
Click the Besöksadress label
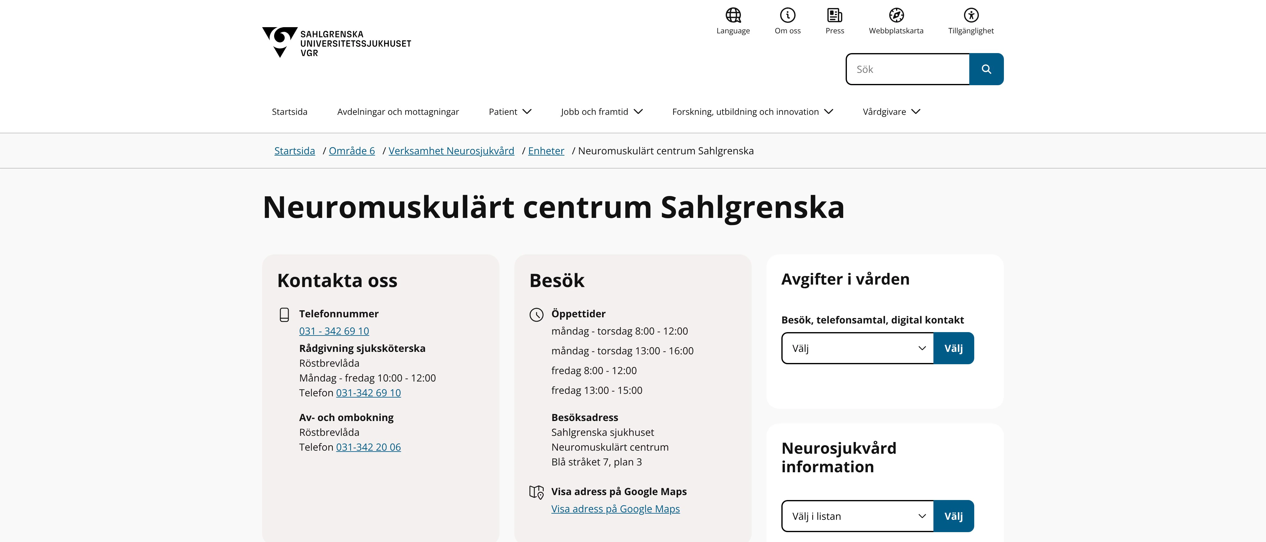coord(584,418)
